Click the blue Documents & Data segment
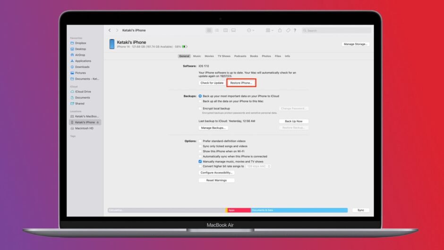This screenshot has width=444, height=250. coord(299,210)
